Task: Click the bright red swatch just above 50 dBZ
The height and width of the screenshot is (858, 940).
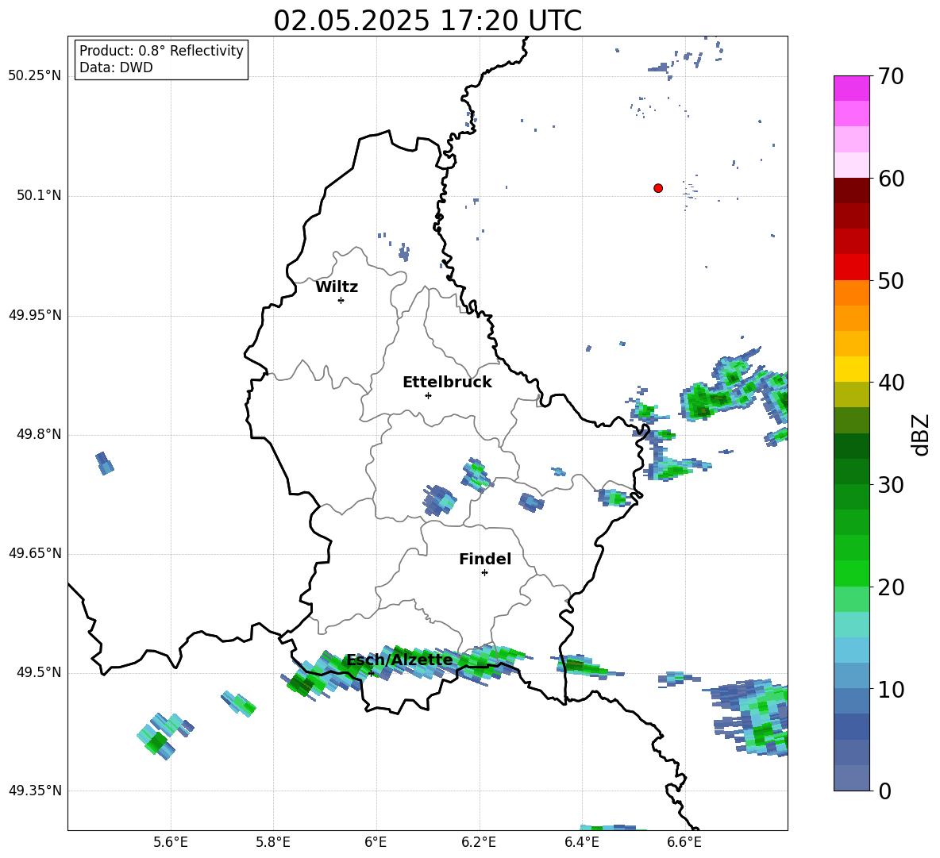Action: [851, 267]
